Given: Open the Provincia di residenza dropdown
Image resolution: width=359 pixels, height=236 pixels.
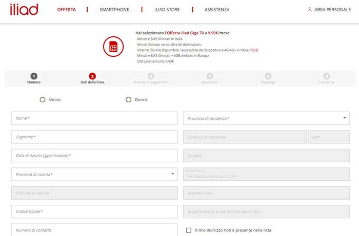Looking at the screenshot, I should (266, 118).
